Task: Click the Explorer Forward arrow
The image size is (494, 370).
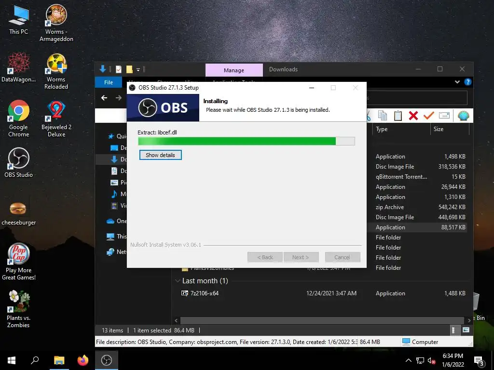Action: click(119, 98)
